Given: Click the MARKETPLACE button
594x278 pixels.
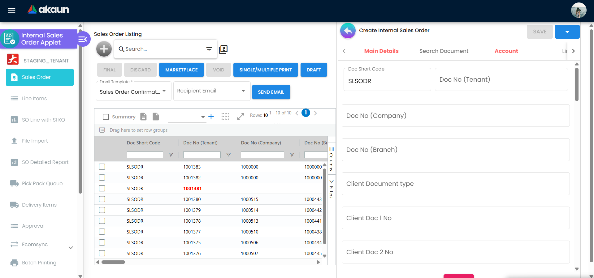Looking at the screenshot, I should point(181,70).
